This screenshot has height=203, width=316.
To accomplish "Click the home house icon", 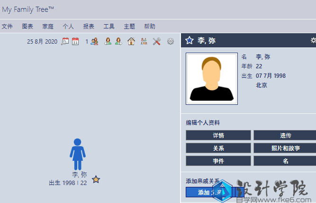I will click(131, 41).
